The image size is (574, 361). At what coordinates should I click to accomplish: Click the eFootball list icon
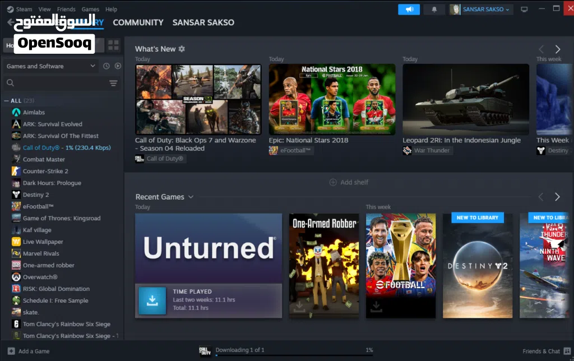pos(16,206)
